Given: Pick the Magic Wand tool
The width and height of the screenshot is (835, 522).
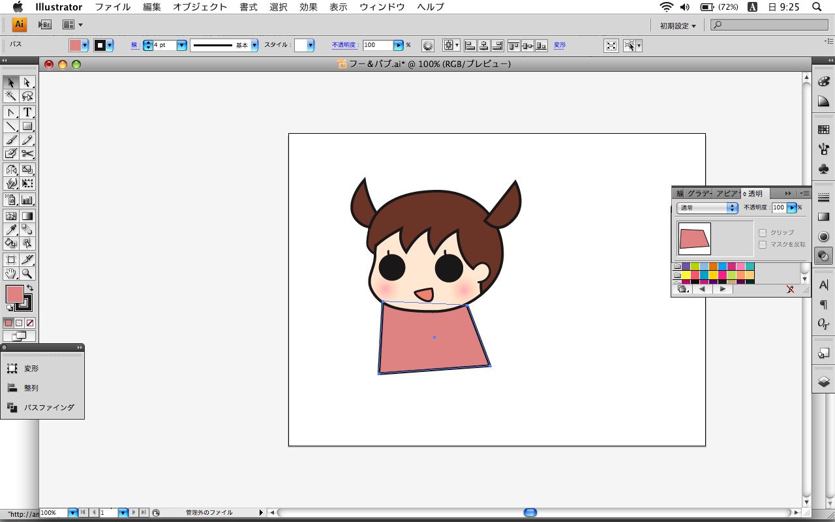Looking at the screenshot, I should [11, 96].
